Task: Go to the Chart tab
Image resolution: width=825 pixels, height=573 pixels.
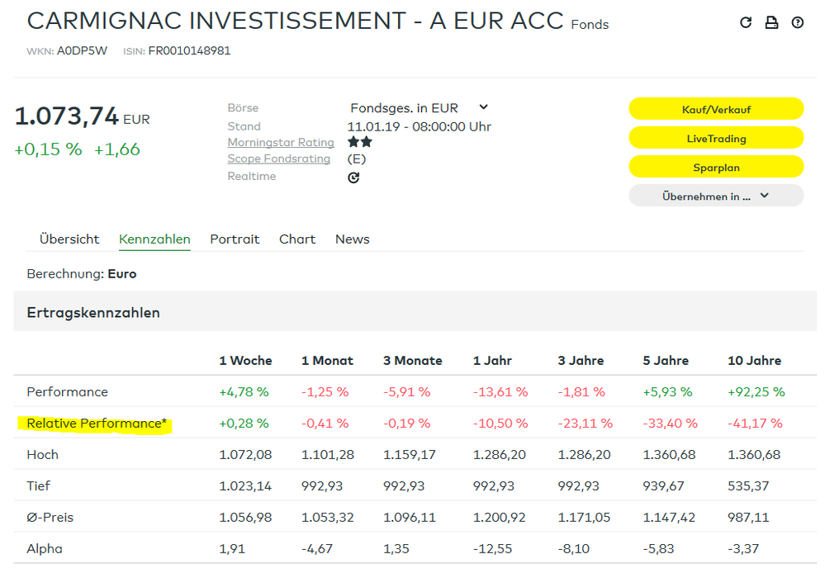Action: 297,239
